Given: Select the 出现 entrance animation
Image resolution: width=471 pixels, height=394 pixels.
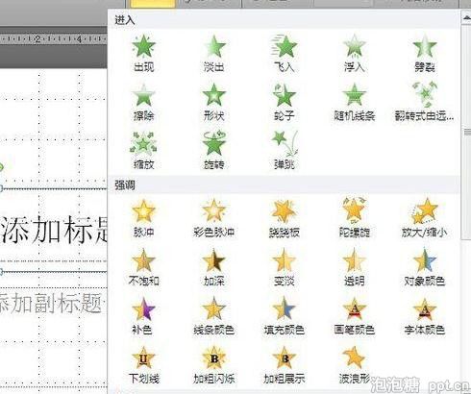Looking at the screenshot, I should pyautogui.click(x=144, y=54).
